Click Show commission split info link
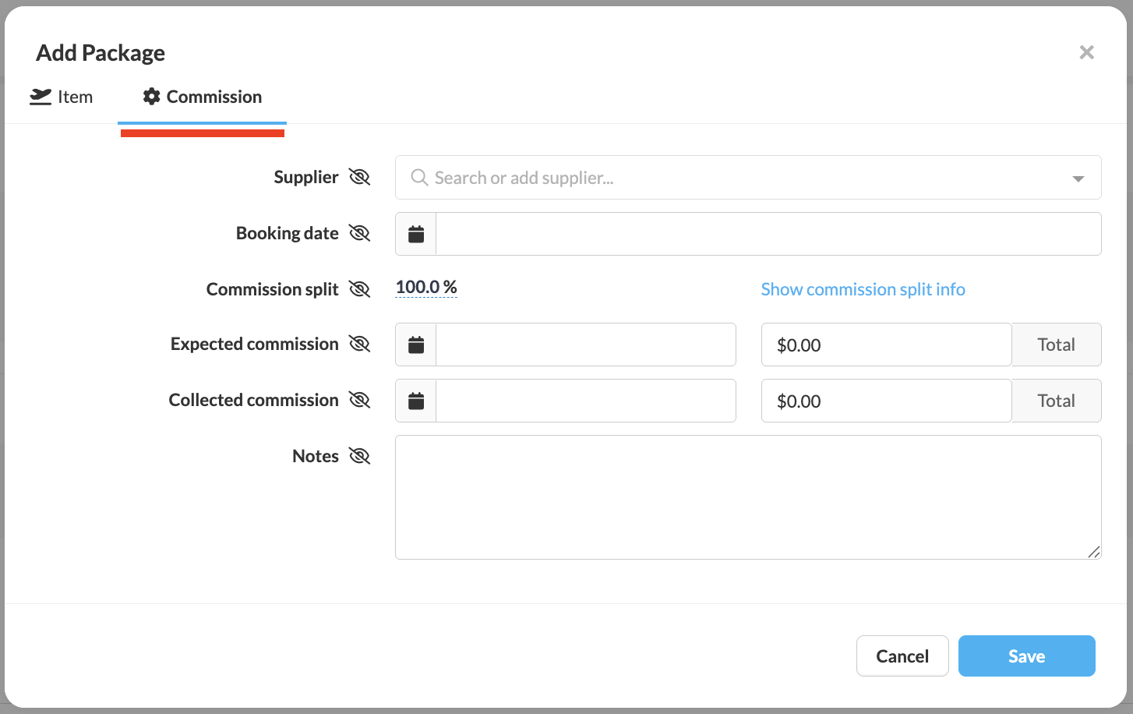Viewport: 1133px width, 714px height. [863, 289]
